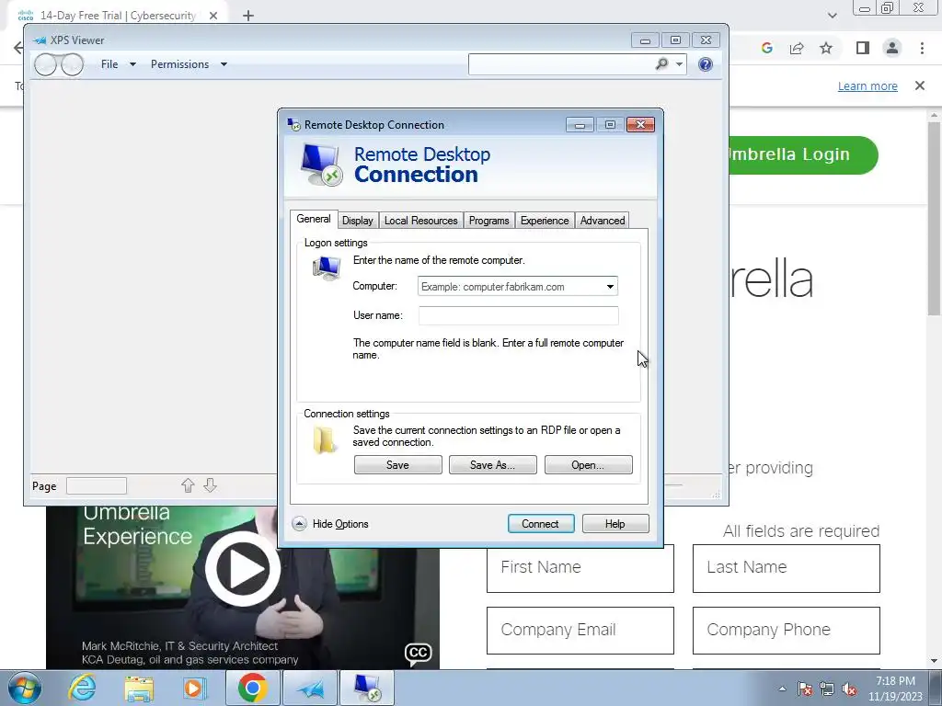Screen dimensions: 942x706
Task: Toggle the Chrome side panel icon
Action: 863,48
